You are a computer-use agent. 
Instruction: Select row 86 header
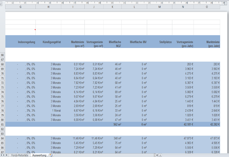point(3,148)
